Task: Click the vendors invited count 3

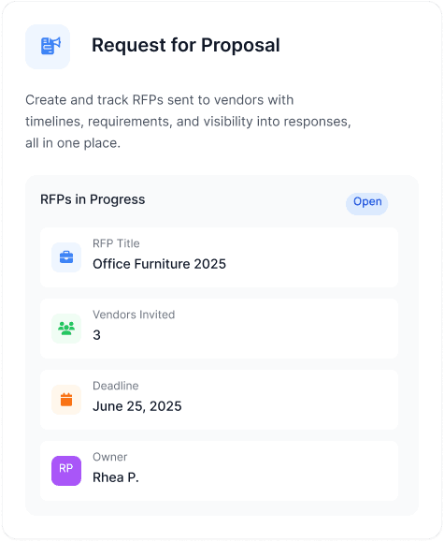Action: pos(96,335)
